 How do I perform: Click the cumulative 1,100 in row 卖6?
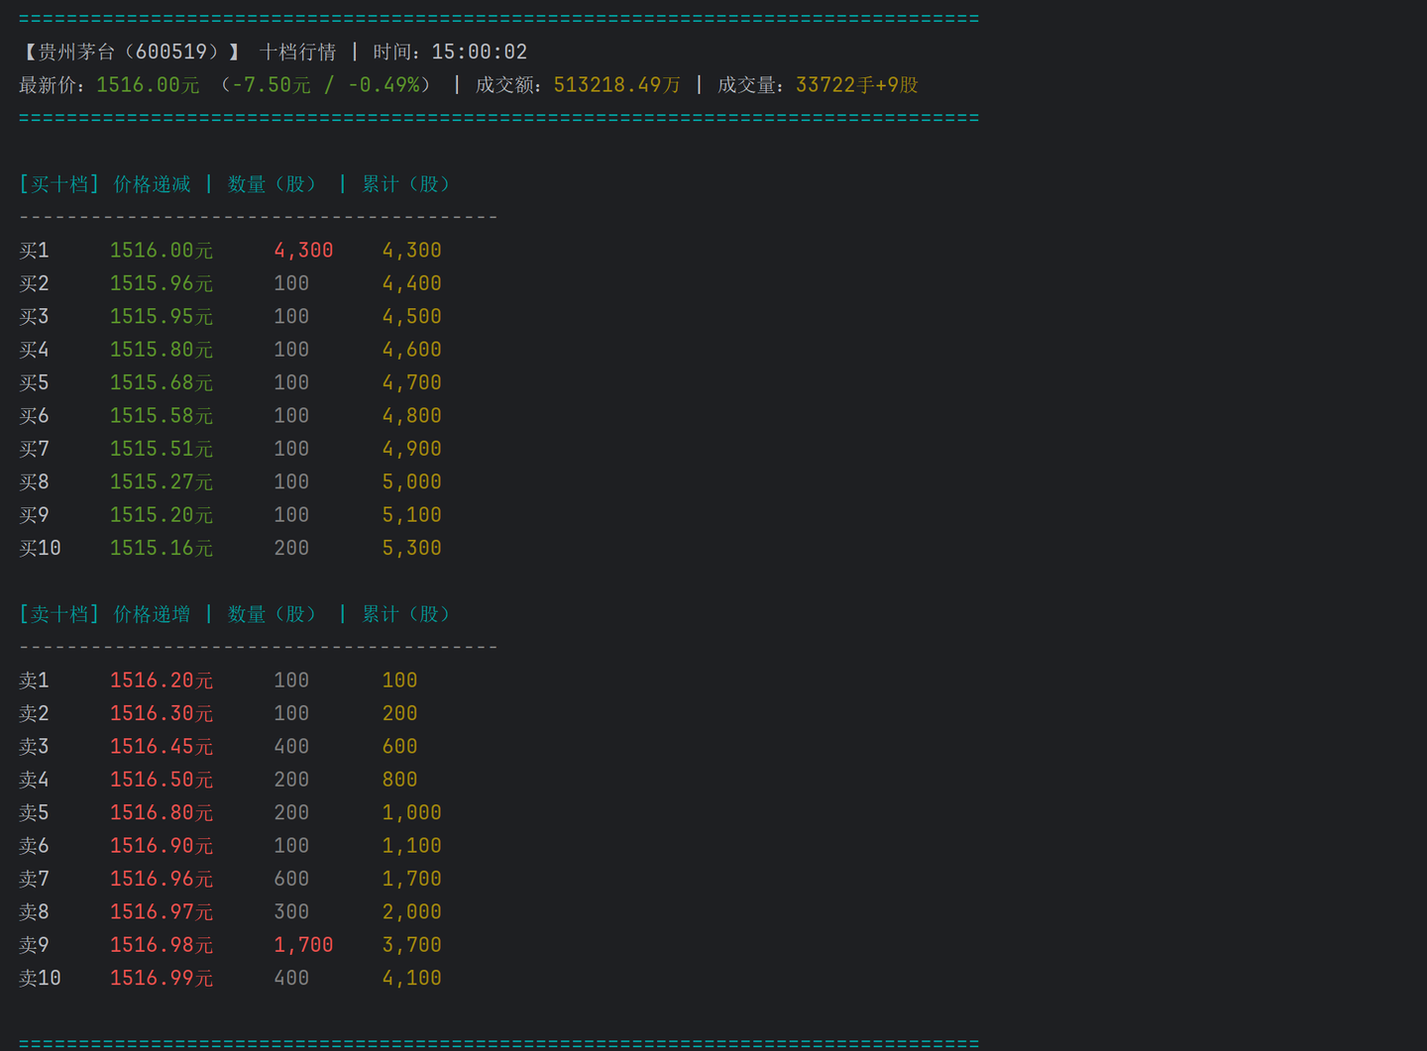[x=412, y=846]
